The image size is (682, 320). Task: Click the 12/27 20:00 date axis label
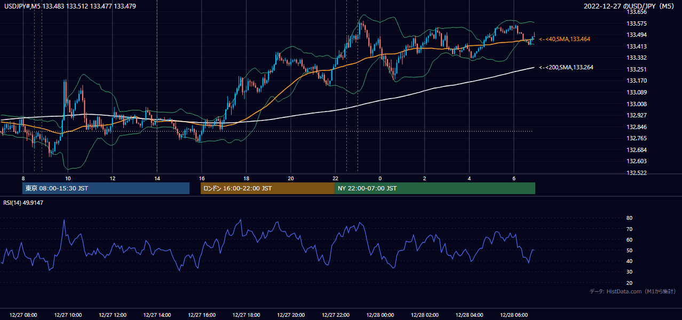click(291, 315)
